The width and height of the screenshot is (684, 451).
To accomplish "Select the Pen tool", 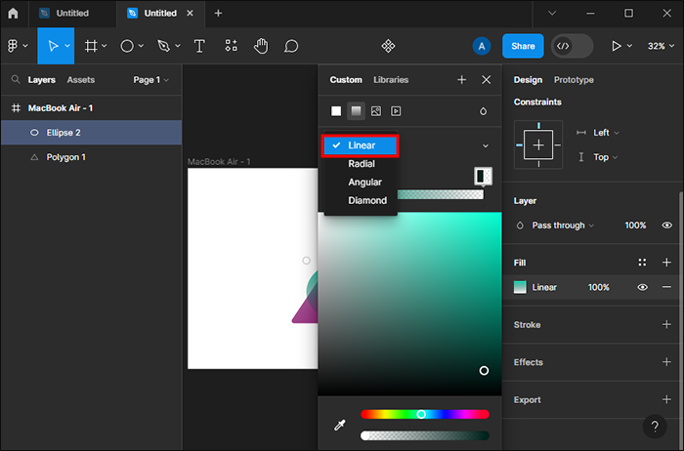I will (x=163, y=46).
